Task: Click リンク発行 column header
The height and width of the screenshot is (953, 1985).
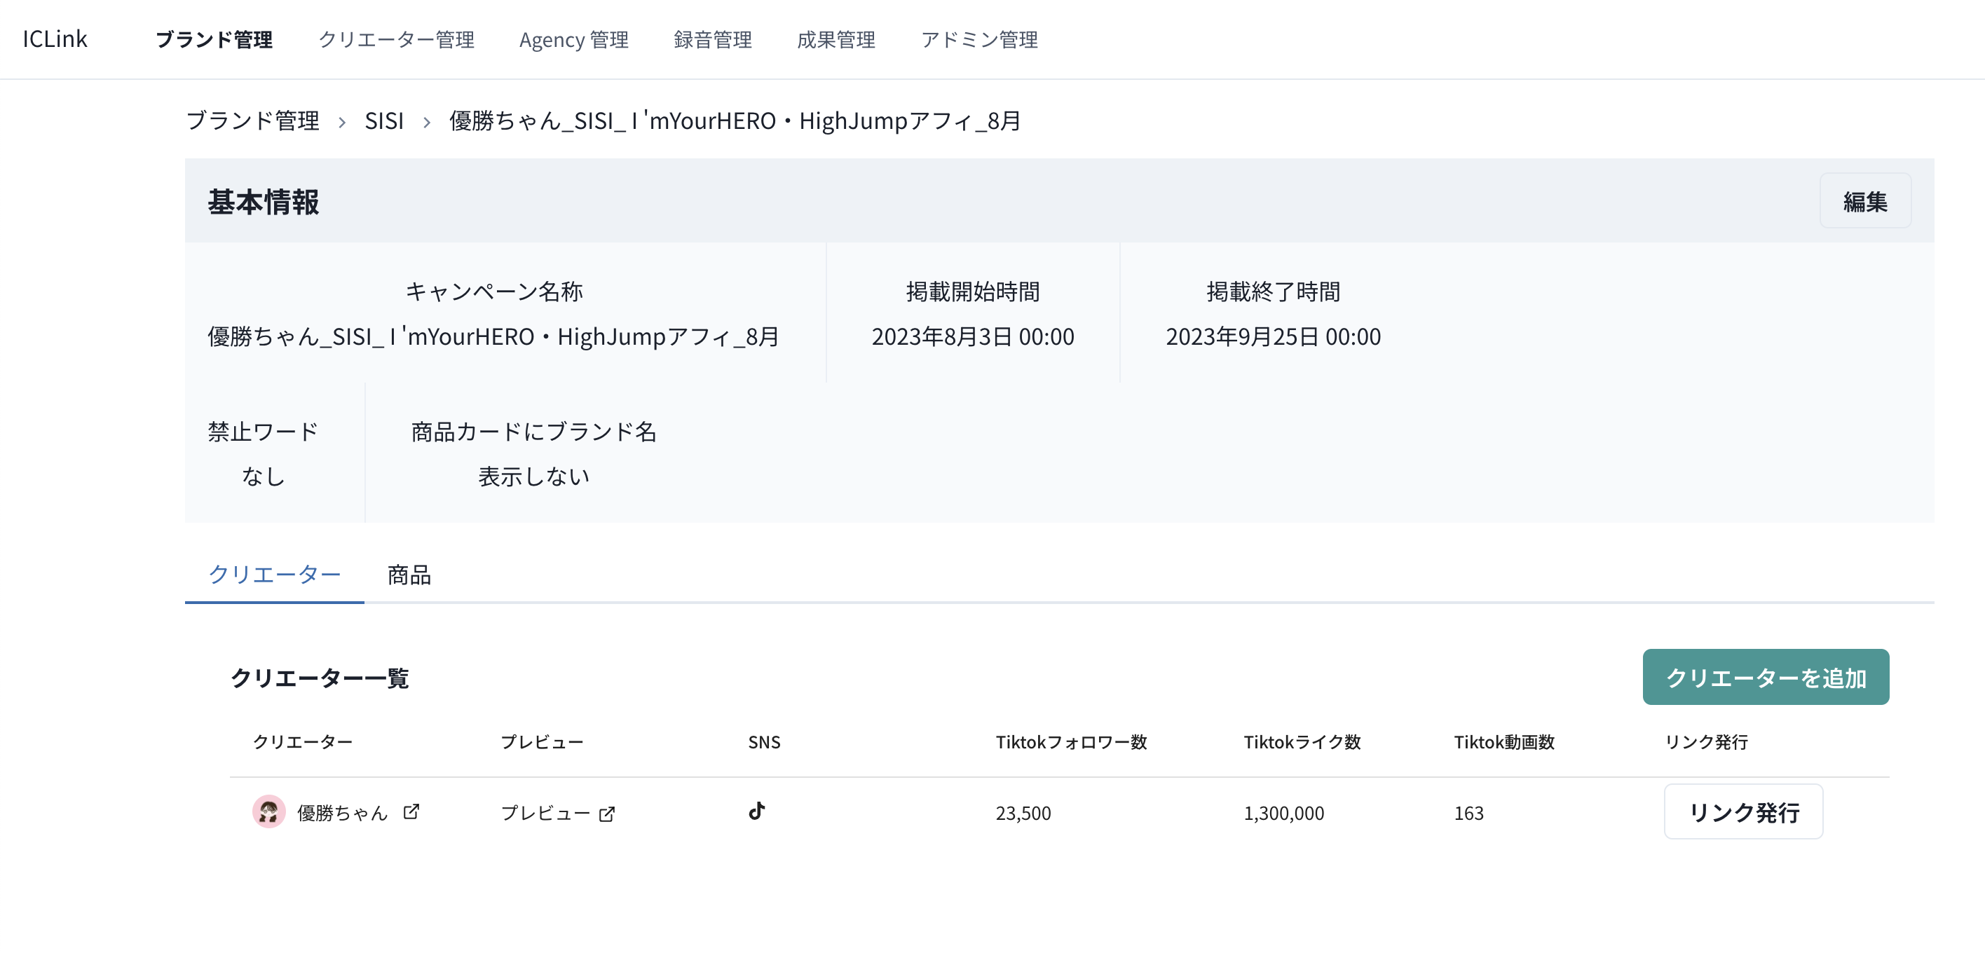Action: point(1706,742)
